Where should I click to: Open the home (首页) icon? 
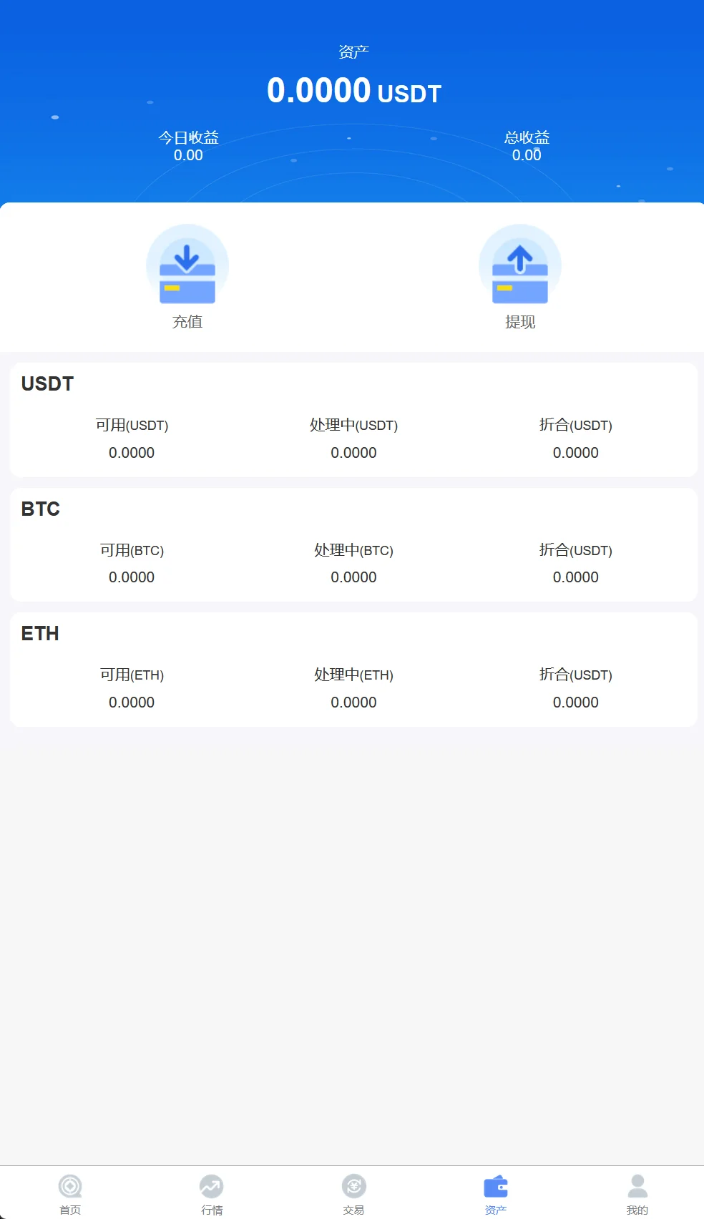tap(70, 1186)
